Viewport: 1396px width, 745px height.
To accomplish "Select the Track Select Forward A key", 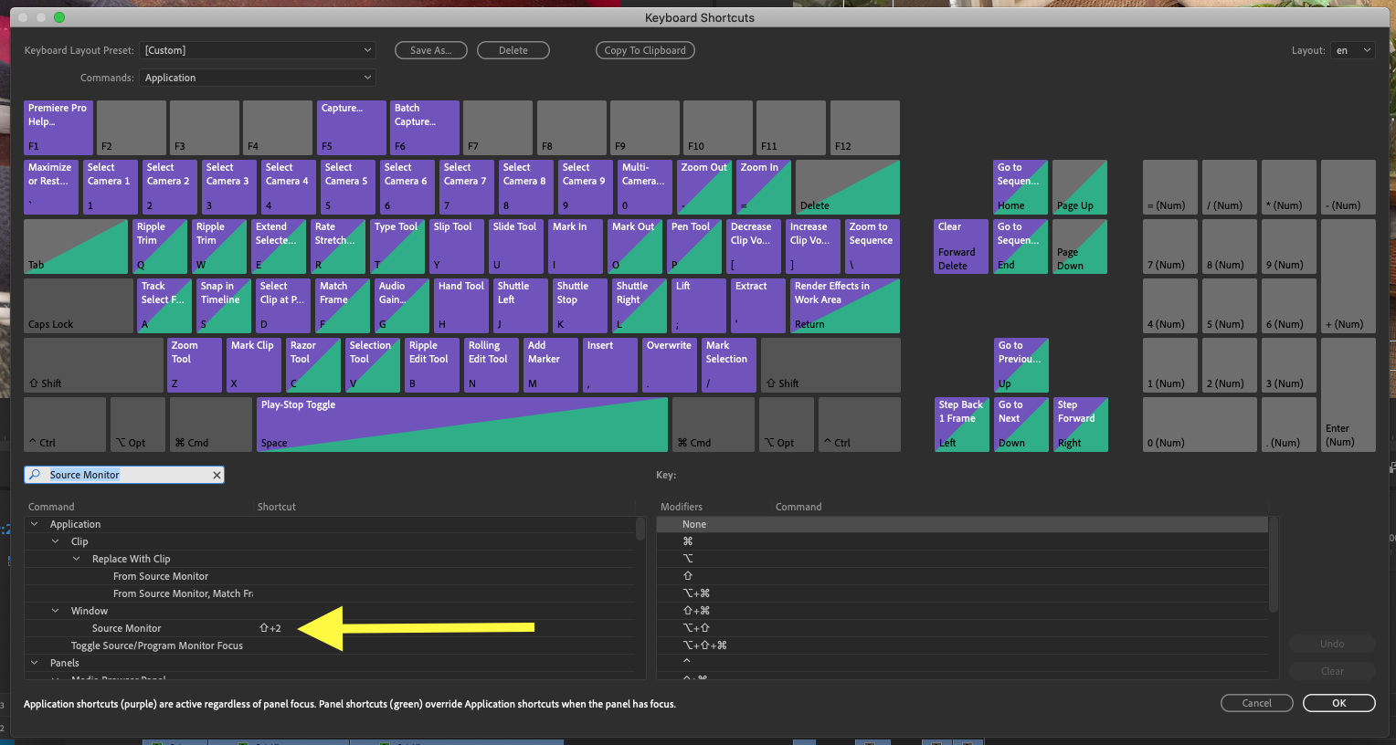I will coord(165,306).
